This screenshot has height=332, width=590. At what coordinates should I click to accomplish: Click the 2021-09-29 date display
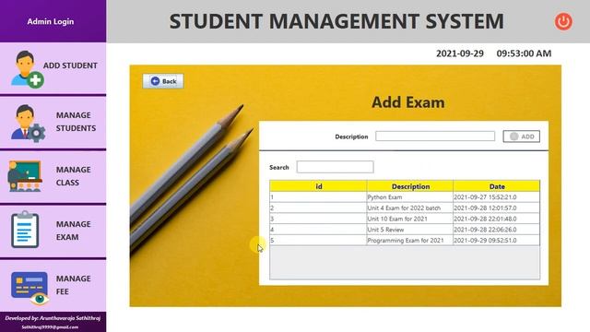click(460, 53)
